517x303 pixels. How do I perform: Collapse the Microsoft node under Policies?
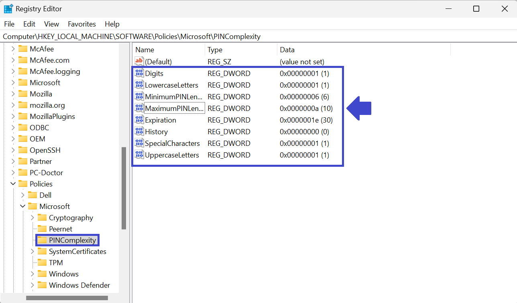click(x=23, y=207)
